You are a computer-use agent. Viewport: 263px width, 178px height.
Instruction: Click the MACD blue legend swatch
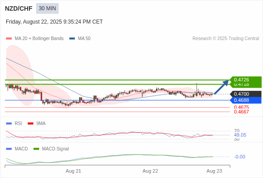tap(9, 149)
